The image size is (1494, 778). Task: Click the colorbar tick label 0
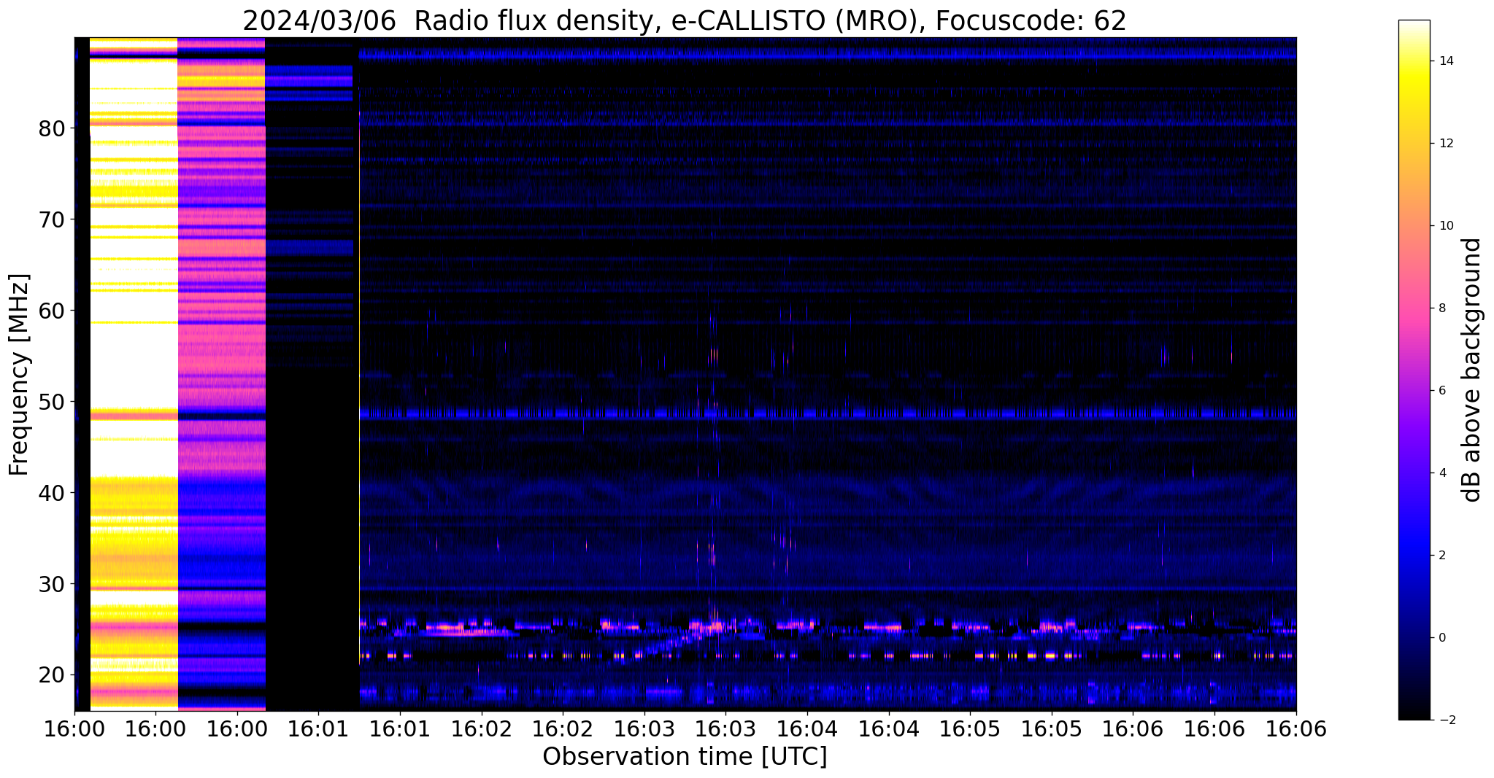click(1441, 638)
